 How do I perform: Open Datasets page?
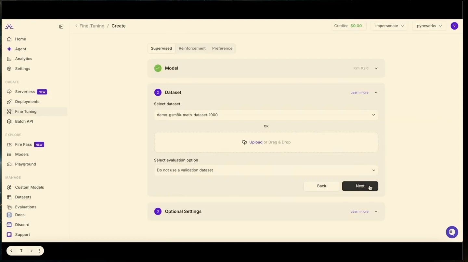23,197
